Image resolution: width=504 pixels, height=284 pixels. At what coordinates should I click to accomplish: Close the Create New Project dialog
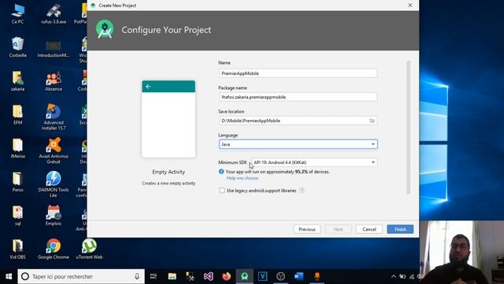[409, 6]
